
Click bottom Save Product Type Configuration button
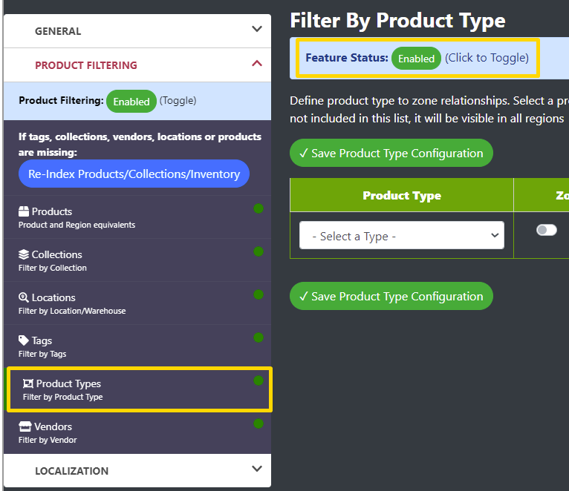391,296
